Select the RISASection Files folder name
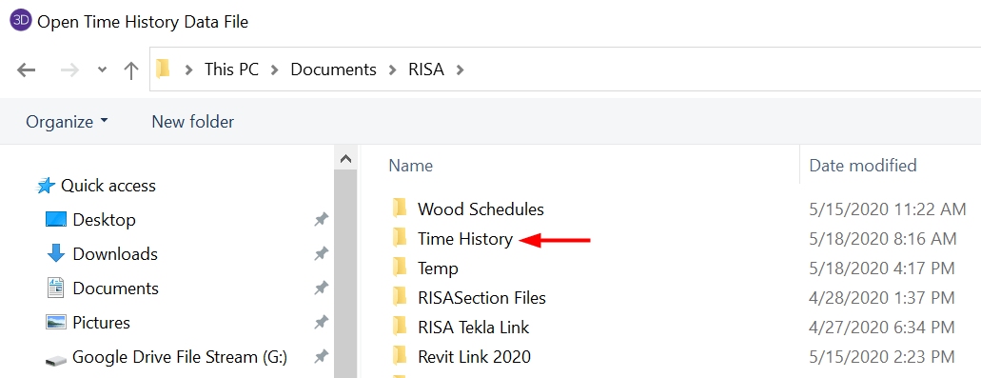 tap(481, 298)
